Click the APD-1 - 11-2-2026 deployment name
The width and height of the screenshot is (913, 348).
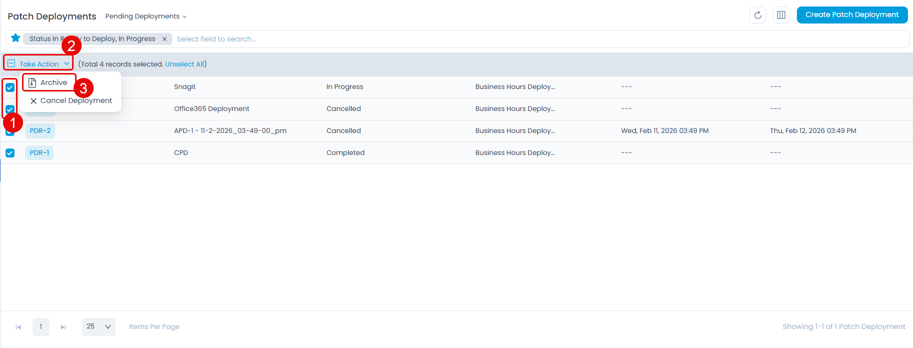(230, 130)
